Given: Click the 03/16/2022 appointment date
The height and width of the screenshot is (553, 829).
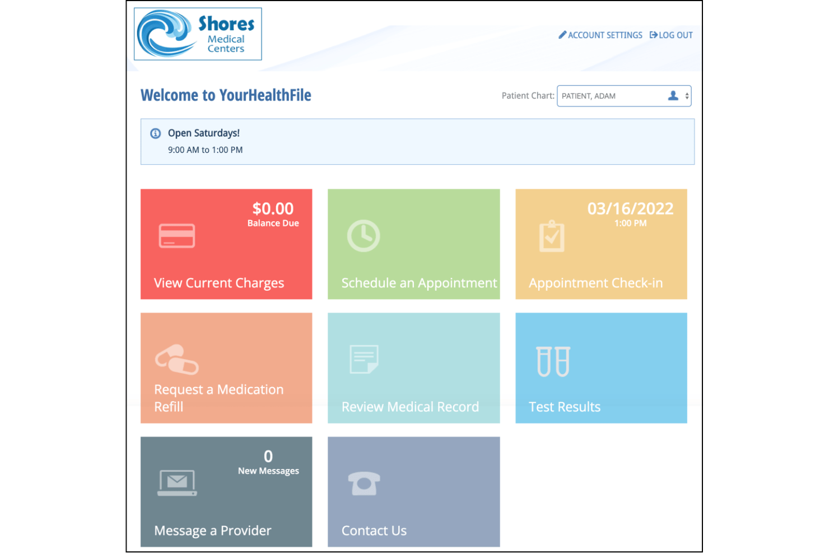Looking at the screenshot, I should coord(630,208).
